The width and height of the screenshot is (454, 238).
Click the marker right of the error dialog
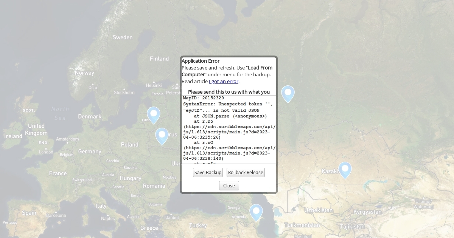pos(288,93)
